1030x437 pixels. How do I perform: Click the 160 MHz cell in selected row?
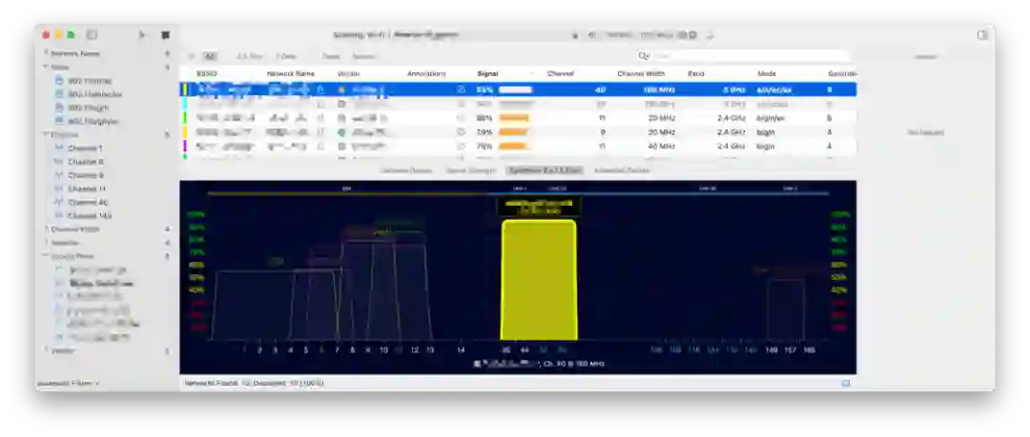pos(659,89)
